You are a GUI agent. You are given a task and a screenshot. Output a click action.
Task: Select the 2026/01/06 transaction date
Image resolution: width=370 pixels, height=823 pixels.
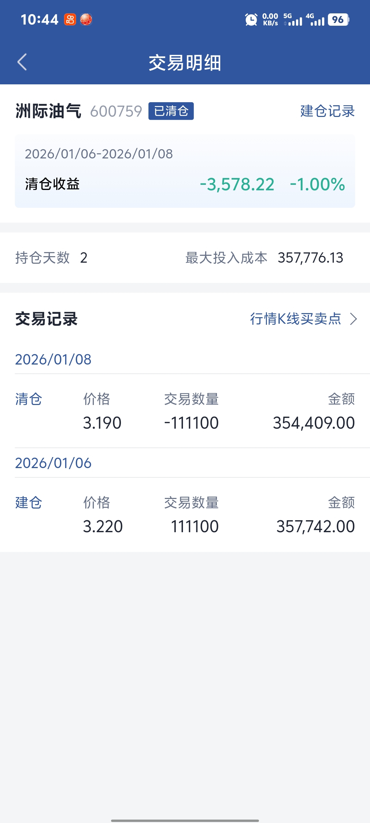[53, 463]
